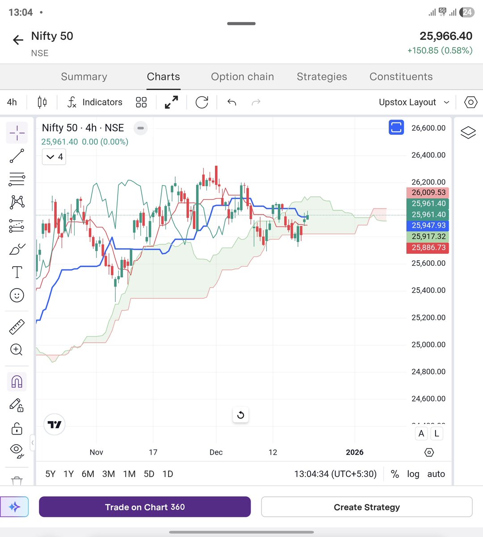Click the blue 25,947.93 price label
This screenshot has width=483, height=537.
(x=428, y=226)
